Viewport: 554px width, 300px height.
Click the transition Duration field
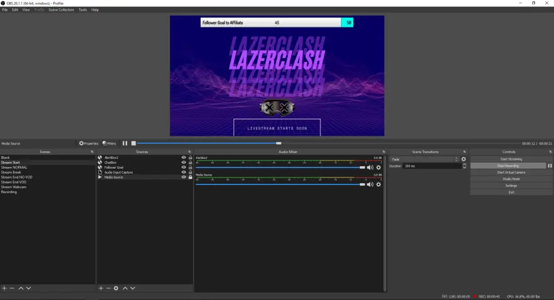click(x=433, y=166)
